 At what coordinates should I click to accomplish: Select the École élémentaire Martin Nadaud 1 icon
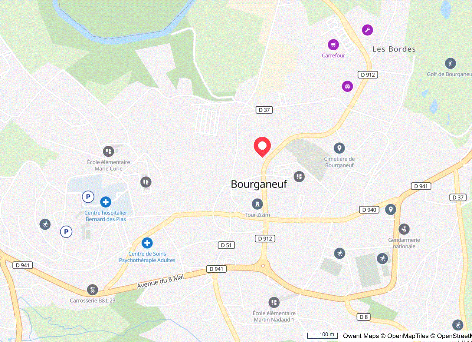[274, 302]
